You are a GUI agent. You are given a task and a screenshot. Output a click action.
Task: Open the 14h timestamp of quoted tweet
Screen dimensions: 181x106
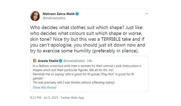coord(89,61)
